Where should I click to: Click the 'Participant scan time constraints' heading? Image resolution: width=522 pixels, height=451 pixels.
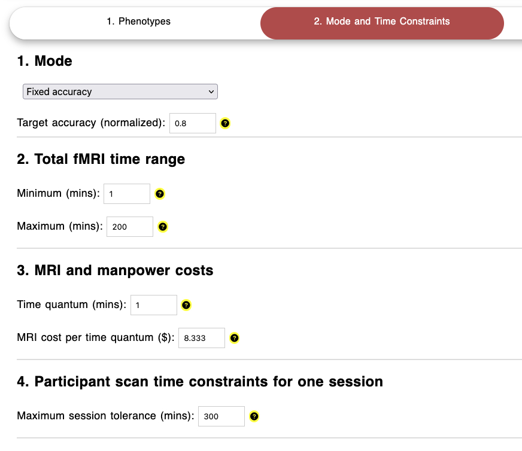click(200, 382)
